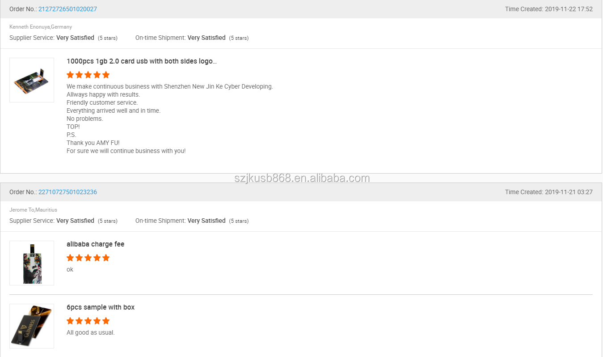The height and width of the screenshot is (357, 603).
Task: Click the Time Created 2019-11-22 17:52 text
Action: [549, 9]
